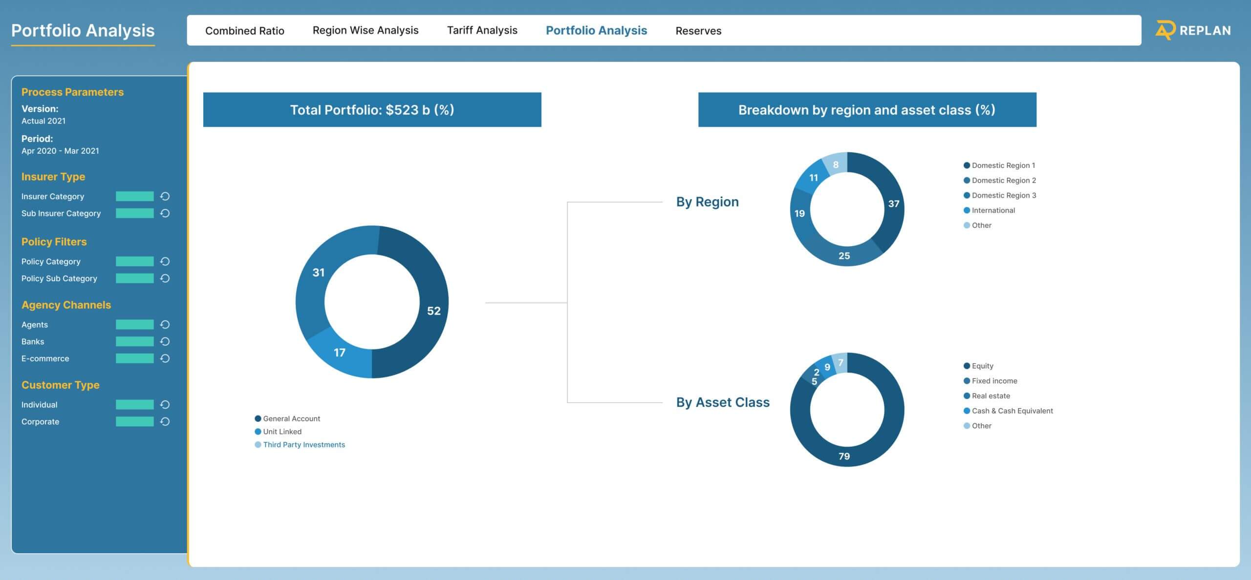Viewport: 1251px width, 580px height.
Task: Click the Banks reset icon
Action: [x=165, y=342]
